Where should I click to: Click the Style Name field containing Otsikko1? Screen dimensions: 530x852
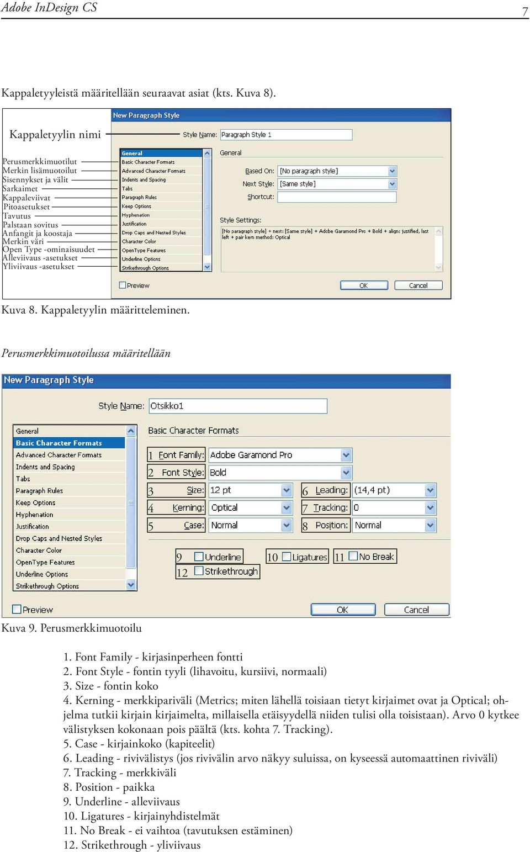click(238, 406)
